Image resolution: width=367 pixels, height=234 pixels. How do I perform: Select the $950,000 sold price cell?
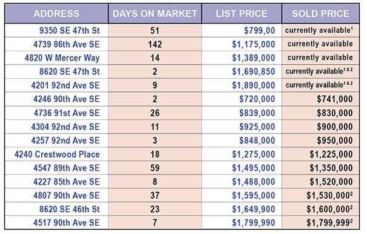click(320, 141)
